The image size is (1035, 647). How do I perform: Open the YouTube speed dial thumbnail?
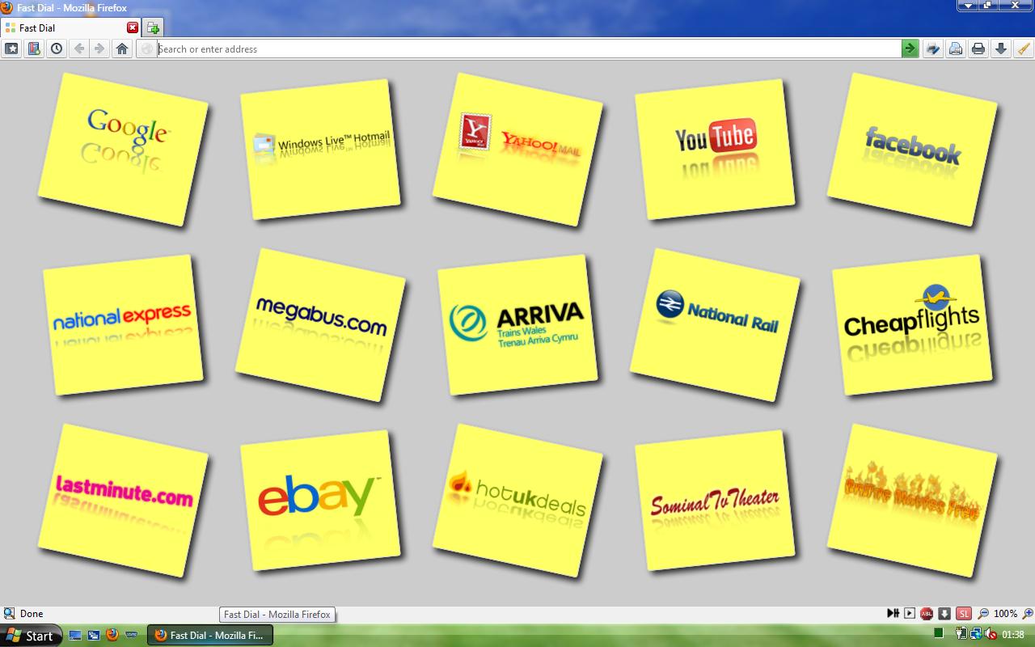715,149
